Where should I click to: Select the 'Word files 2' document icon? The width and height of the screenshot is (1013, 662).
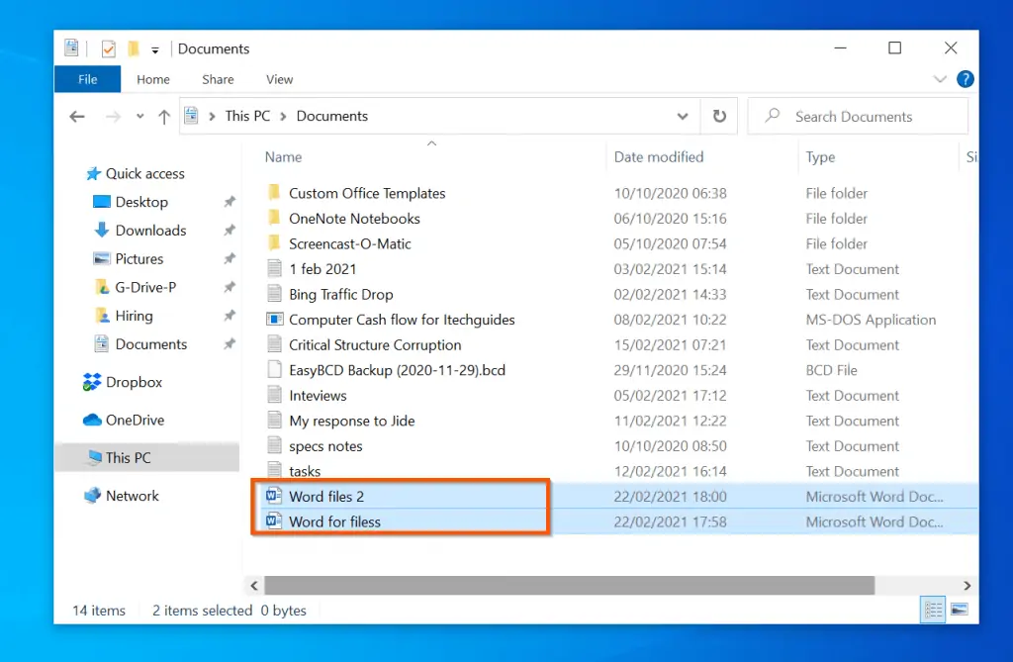coord(274,496)
